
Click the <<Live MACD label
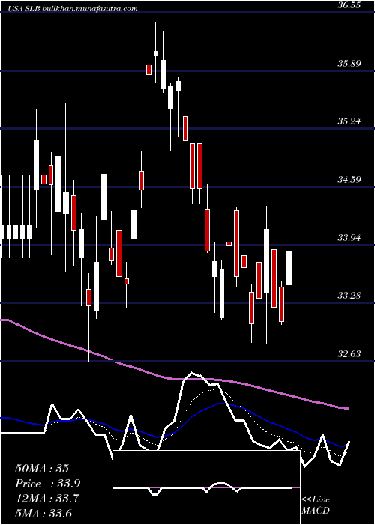point(316,505)
